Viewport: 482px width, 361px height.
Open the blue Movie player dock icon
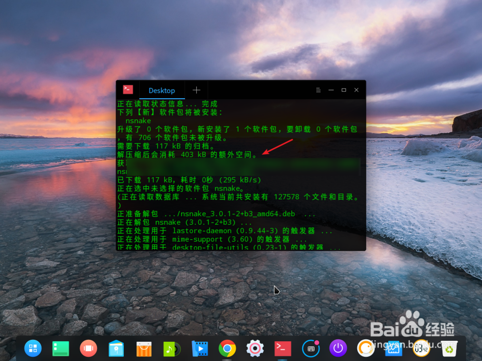200,348
